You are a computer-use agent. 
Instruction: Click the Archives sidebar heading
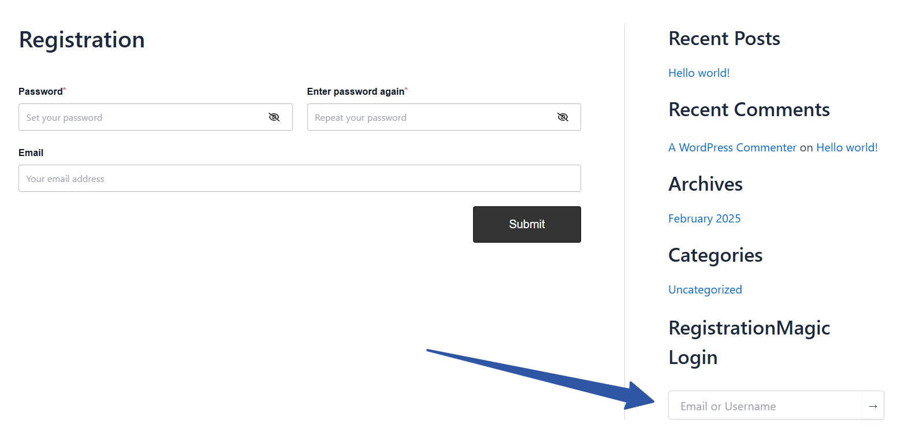[x=705, y=184]
